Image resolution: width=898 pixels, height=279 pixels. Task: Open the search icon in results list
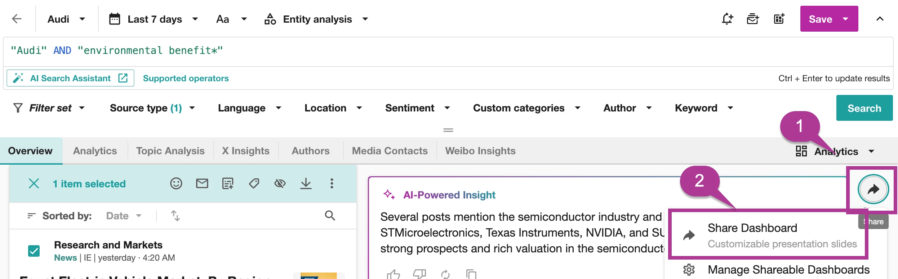coord(330,216)
